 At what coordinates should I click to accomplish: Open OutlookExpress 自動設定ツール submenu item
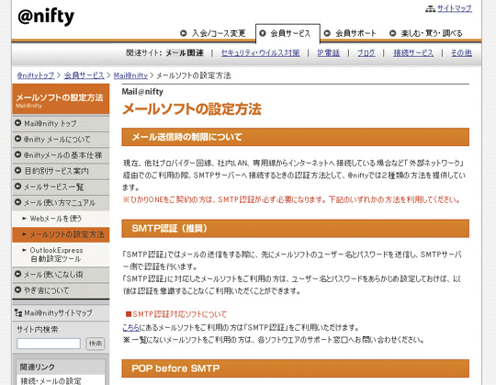[x=61, y=255]
